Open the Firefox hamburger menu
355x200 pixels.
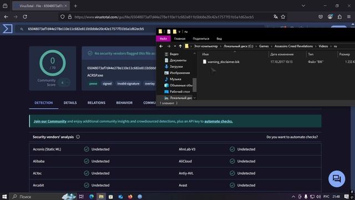(x=349, y=17)
